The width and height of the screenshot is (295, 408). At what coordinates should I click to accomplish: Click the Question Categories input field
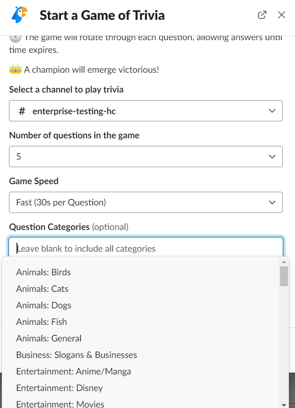click(145, 248)
